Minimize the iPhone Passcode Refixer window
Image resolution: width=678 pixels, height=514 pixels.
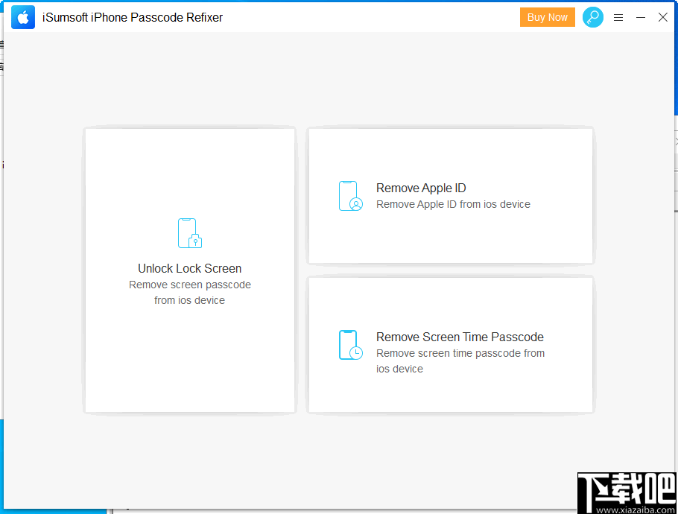click(x=641, y=16)
